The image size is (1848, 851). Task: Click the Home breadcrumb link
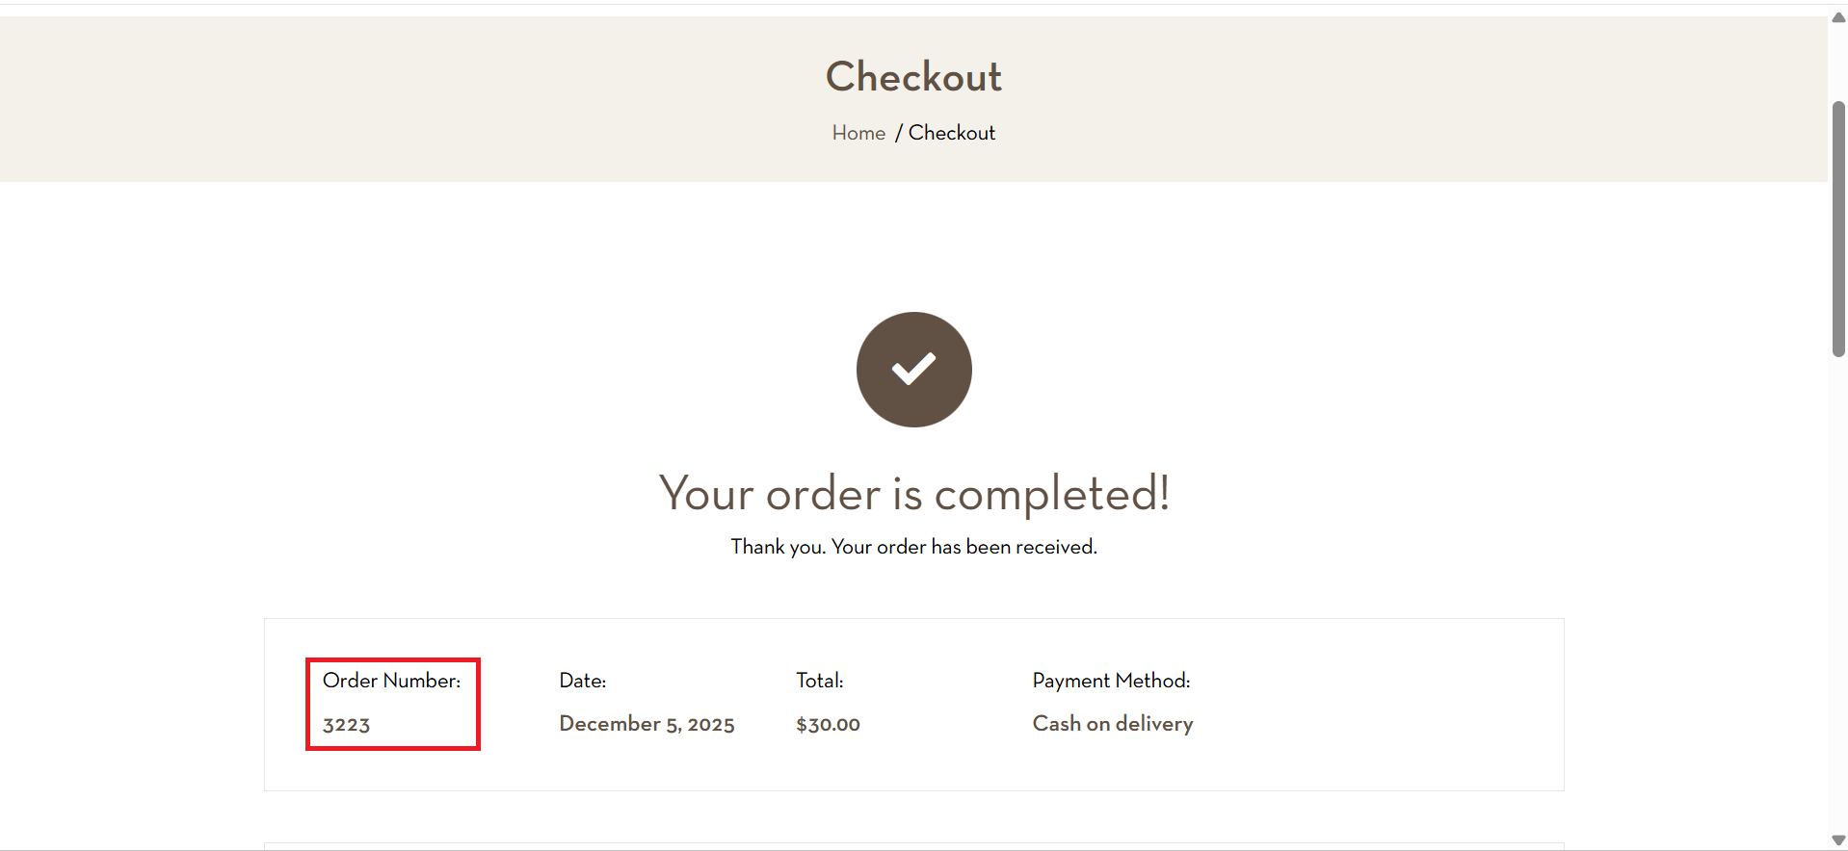pyautogui.click(x=858, y=133)
